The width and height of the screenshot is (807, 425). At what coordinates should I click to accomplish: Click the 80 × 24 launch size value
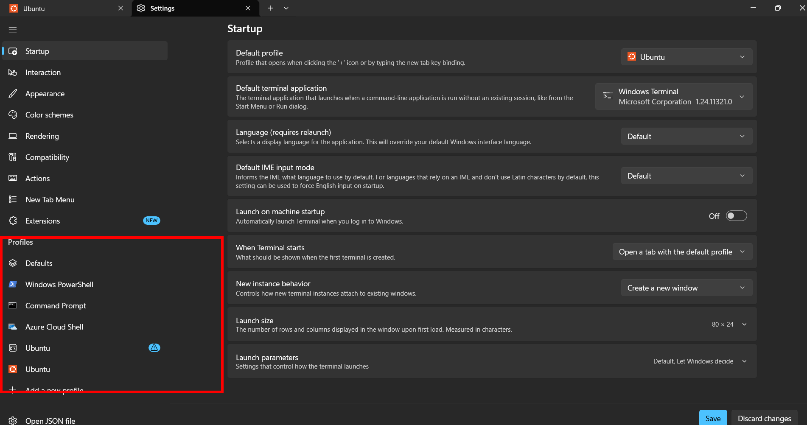point(723,324)
